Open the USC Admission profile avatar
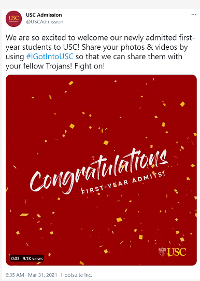This screenshot has height=281, width=200. click(x=13, y=19)
